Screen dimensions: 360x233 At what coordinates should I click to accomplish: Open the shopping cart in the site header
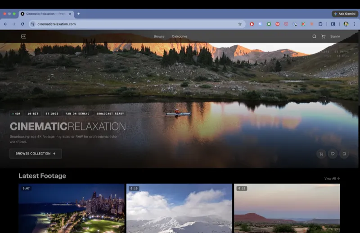click(x=324, y=36)
